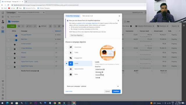Click the green Create button
Image resolution: width=186 pixels, height=105 pixels.
pyautogui.click(x=12, y=26)
